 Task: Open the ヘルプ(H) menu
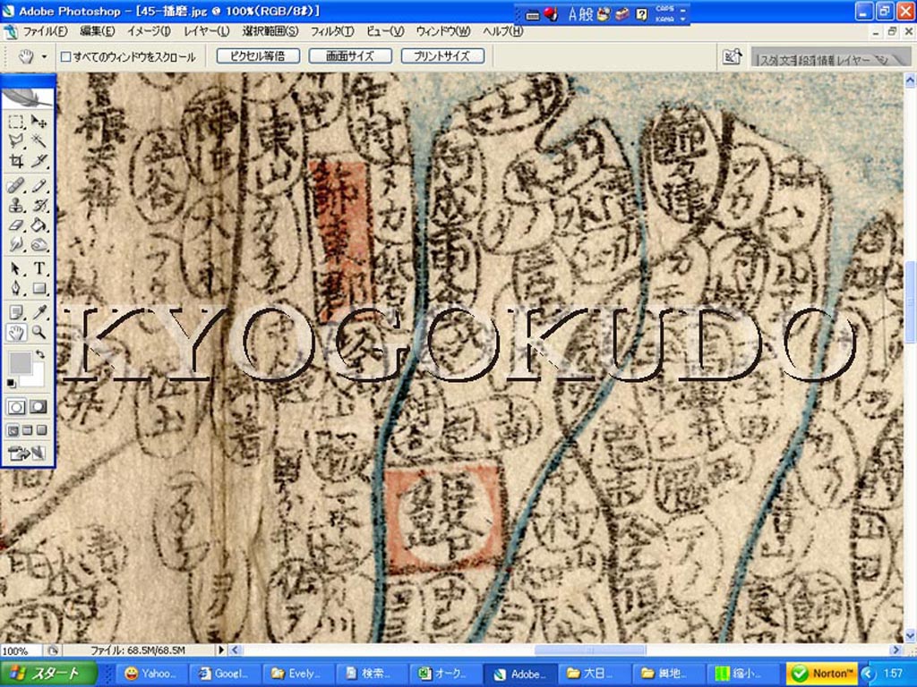502,31
